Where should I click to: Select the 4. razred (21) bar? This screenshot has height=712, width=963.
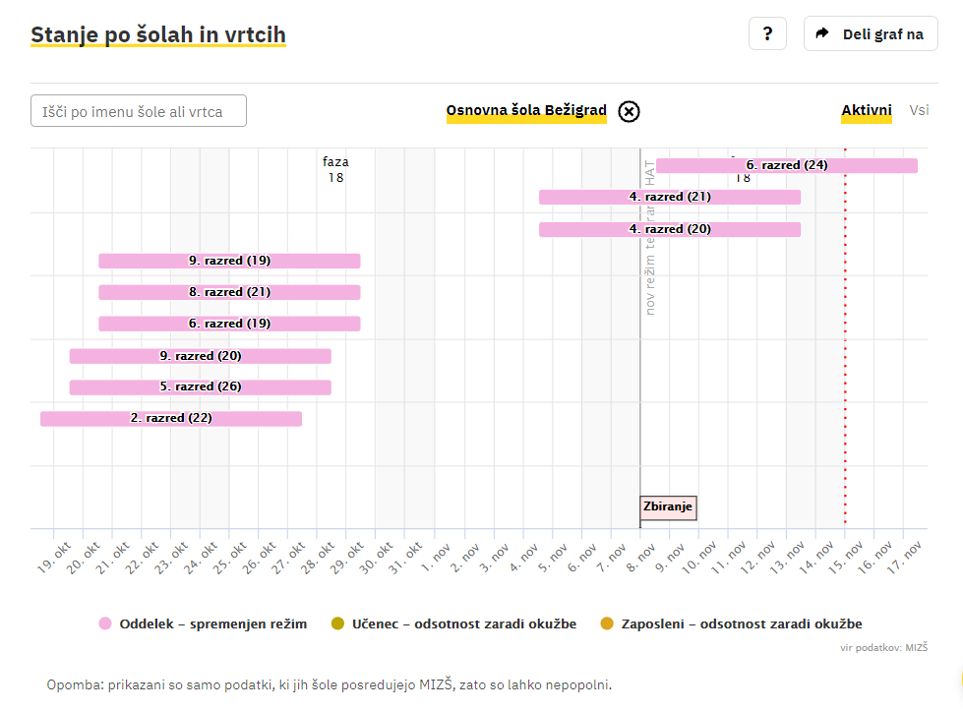tap(669, 197)
